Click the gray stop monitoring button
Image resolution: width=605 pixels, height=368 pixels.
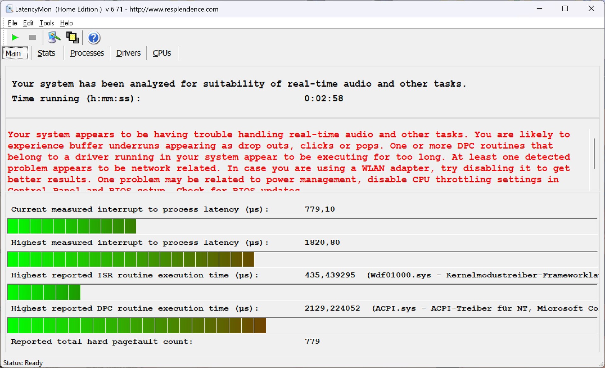click(32, 38)
